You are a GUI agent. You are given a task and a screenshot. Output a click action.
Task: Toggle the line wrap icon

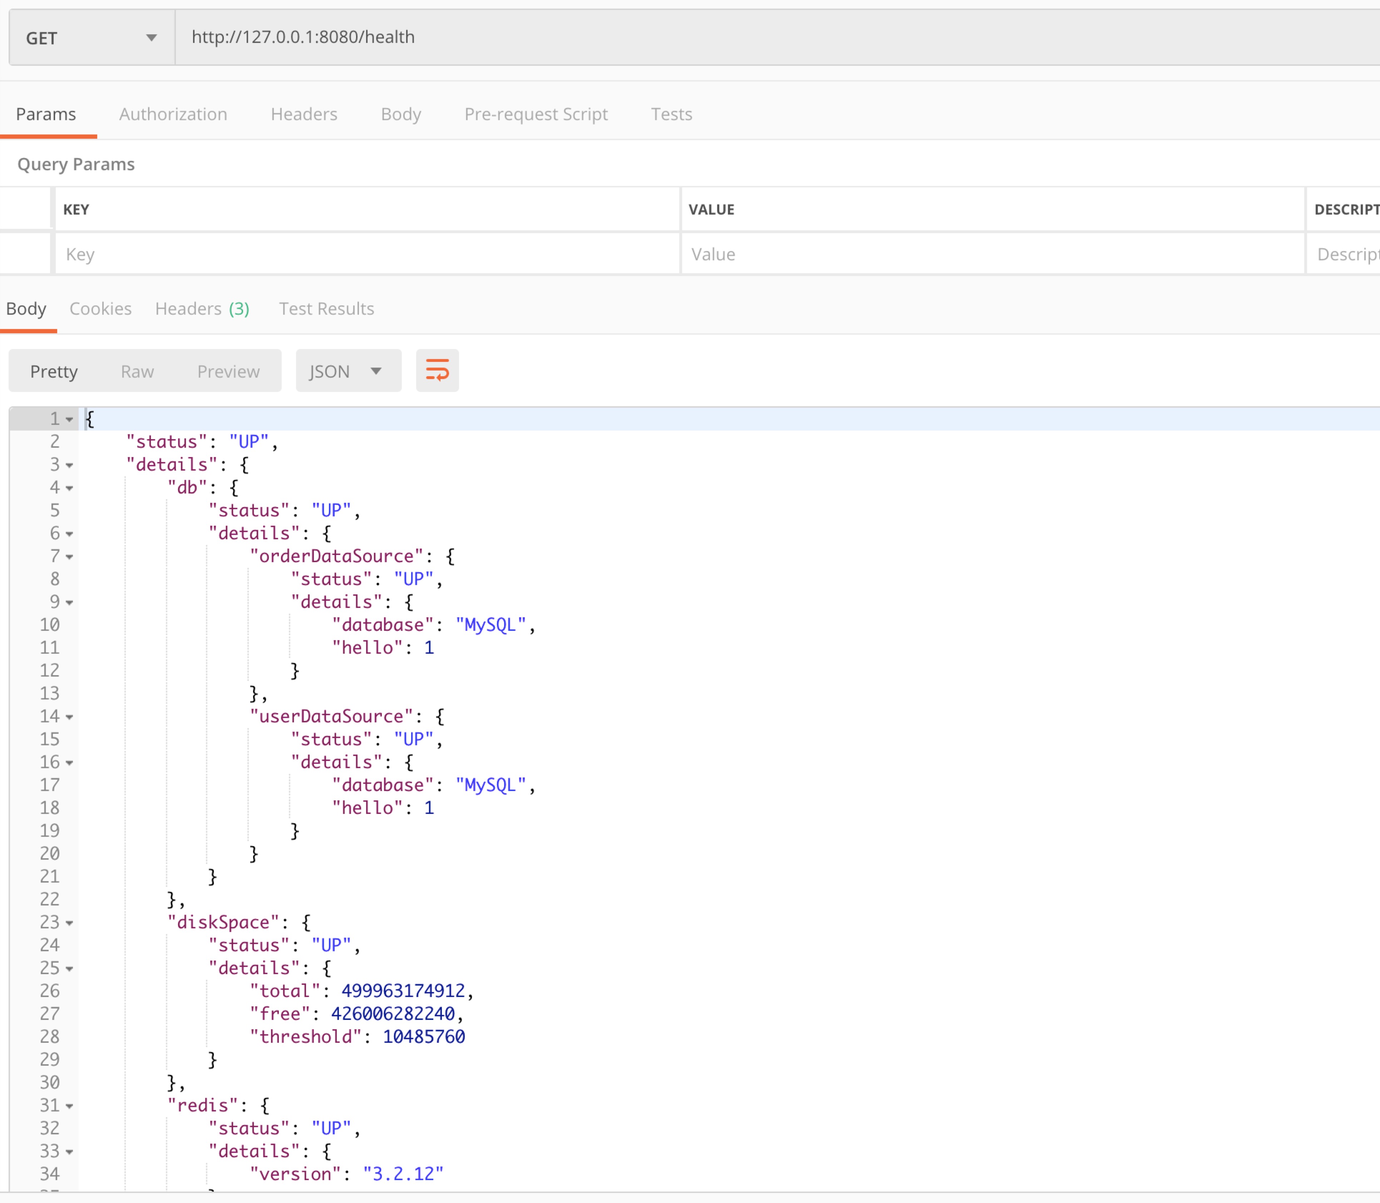(437, 370)
